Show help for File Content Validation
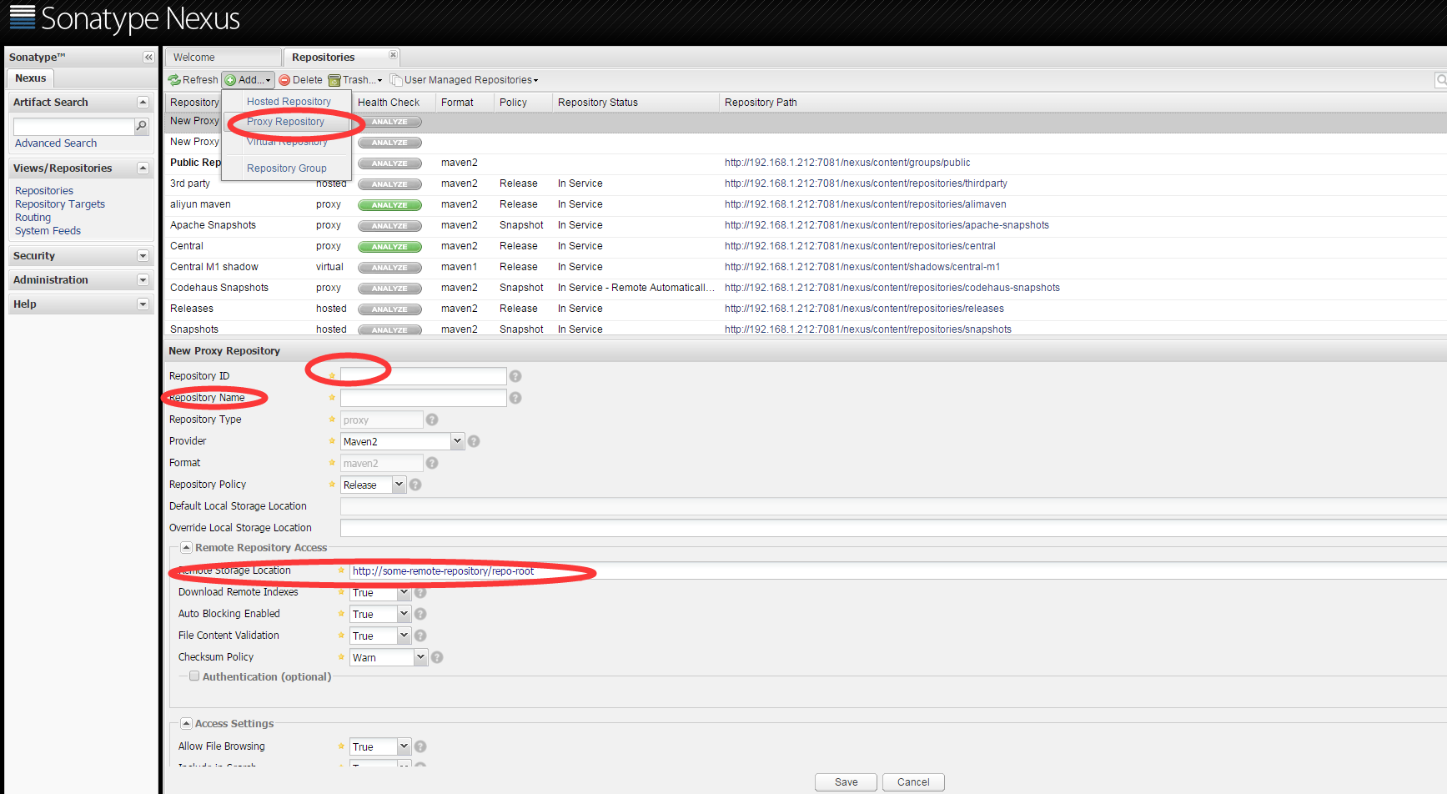 click(420, 636)
